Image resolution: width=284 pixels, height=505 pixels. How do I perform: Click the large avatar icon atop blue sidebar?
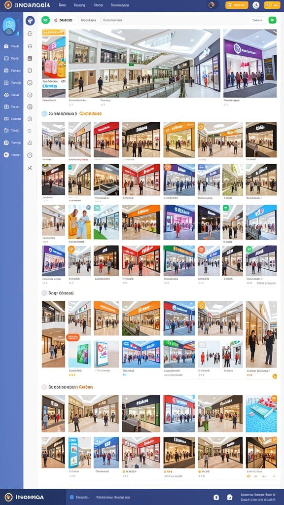click(9, 27)
